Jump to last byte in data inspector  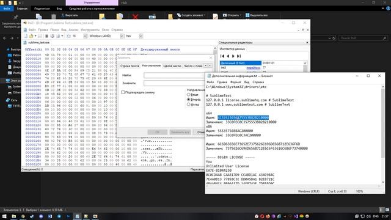(x=239, y=56)
